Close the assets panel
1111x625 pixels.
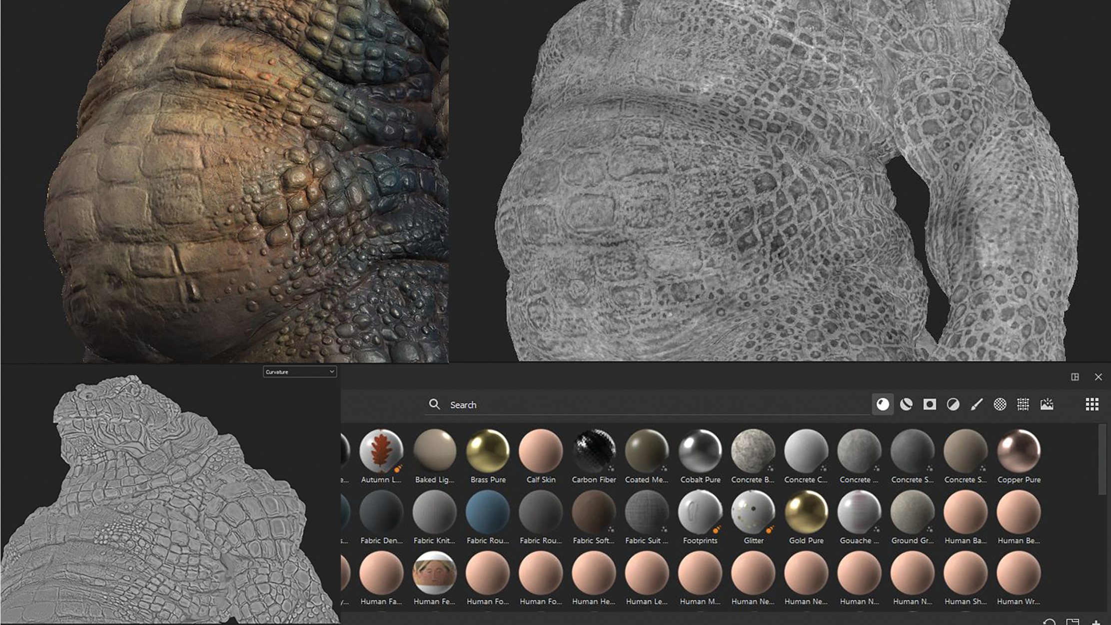(1098, 377)
